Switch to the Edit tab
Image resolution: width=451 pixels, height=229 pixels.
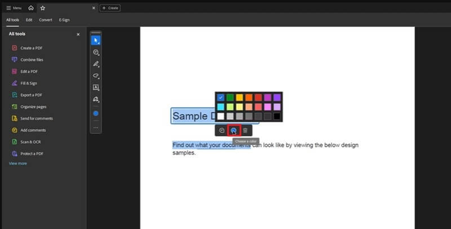[29, 20]
